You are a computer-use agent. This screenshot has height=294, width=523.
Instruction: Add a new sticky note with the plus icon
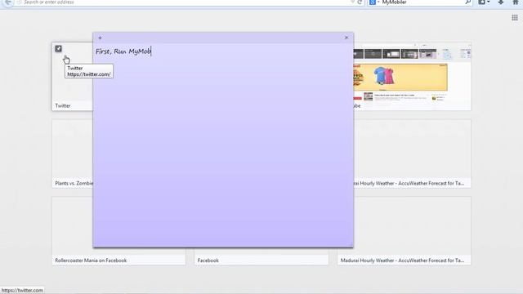[x=100, y=38]
